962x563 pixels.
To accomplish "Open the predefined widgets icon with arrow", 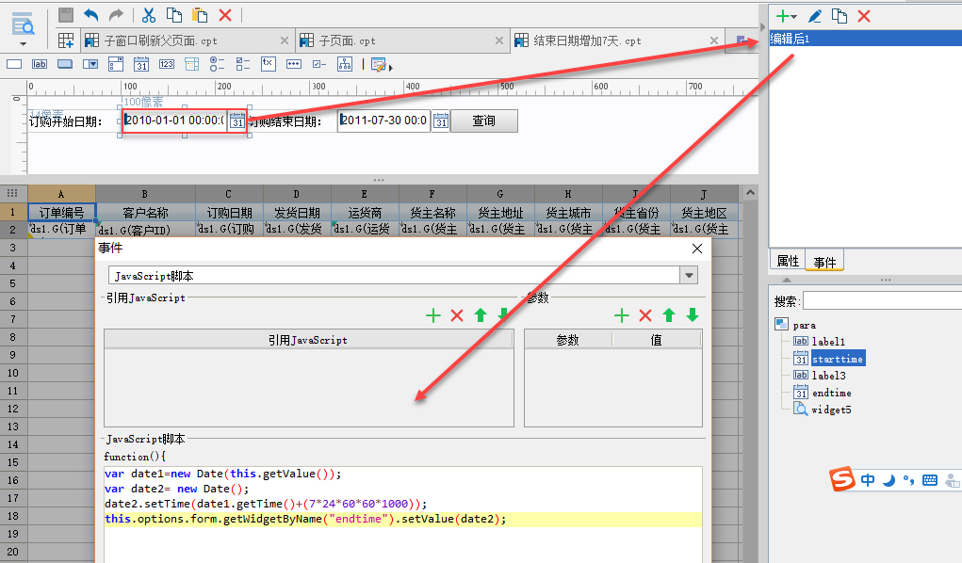I will pyautogui.click(x=381, y=64).
